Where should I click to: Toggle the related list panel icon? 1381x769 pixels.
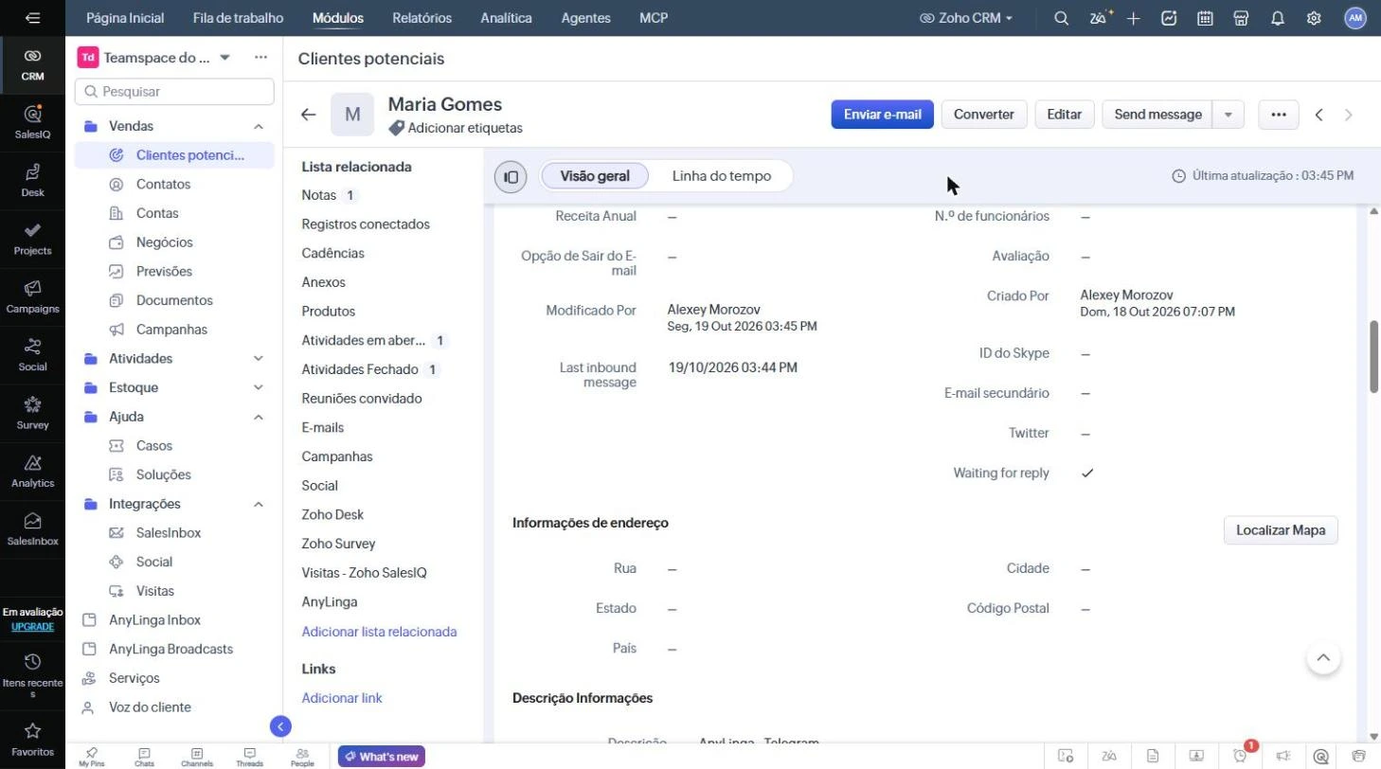[x=511, y=176]
